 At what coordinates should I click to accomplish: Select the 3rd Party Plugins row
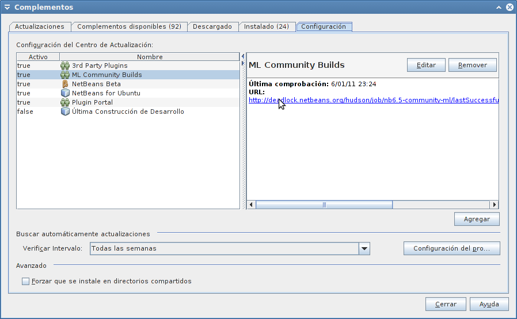128,66
